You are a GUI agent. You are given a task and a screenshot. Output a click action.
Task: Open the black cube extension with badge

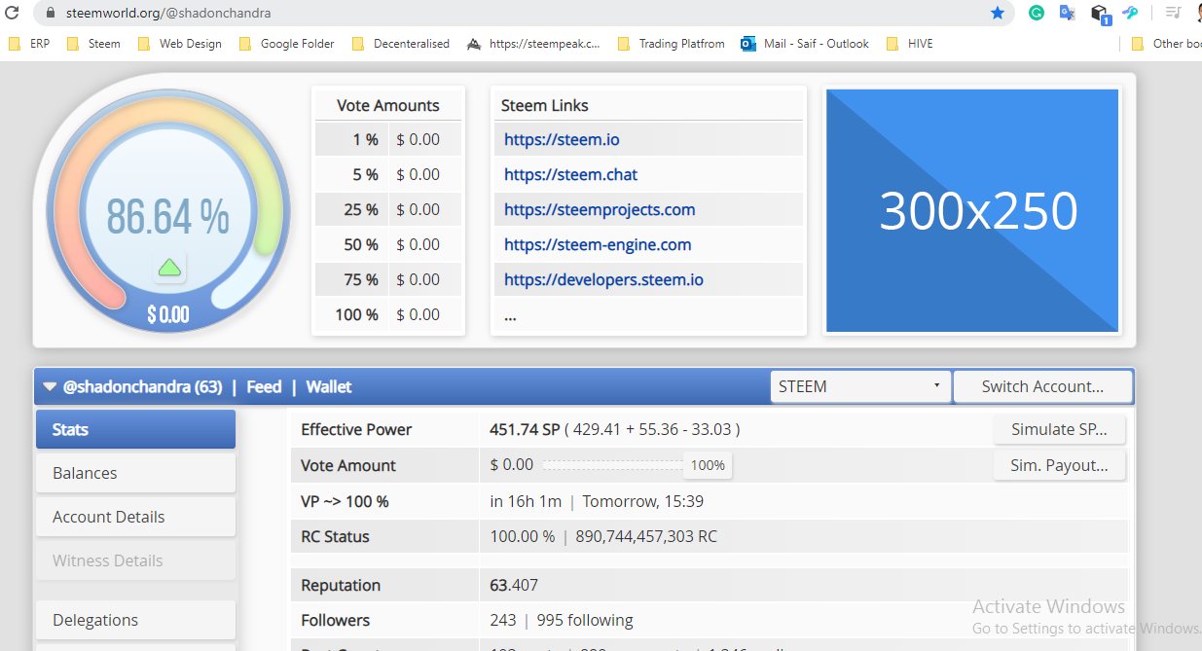click(1100, 14)
